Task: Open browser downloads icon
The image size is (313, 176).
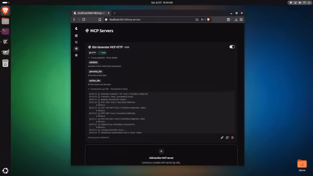Action: click(x=236, y=20)
